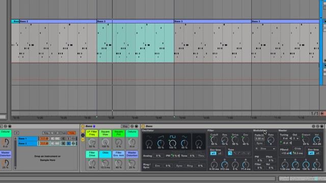Show the Vel zone editor tab
Viewport: 326px width, 183px height.
coord(55,133)
